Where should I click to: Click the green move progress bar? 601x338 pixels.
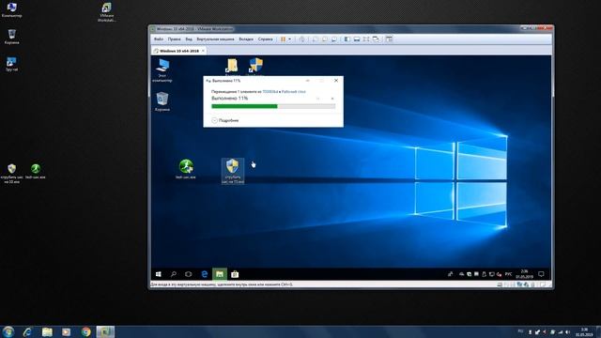[273, 106]
